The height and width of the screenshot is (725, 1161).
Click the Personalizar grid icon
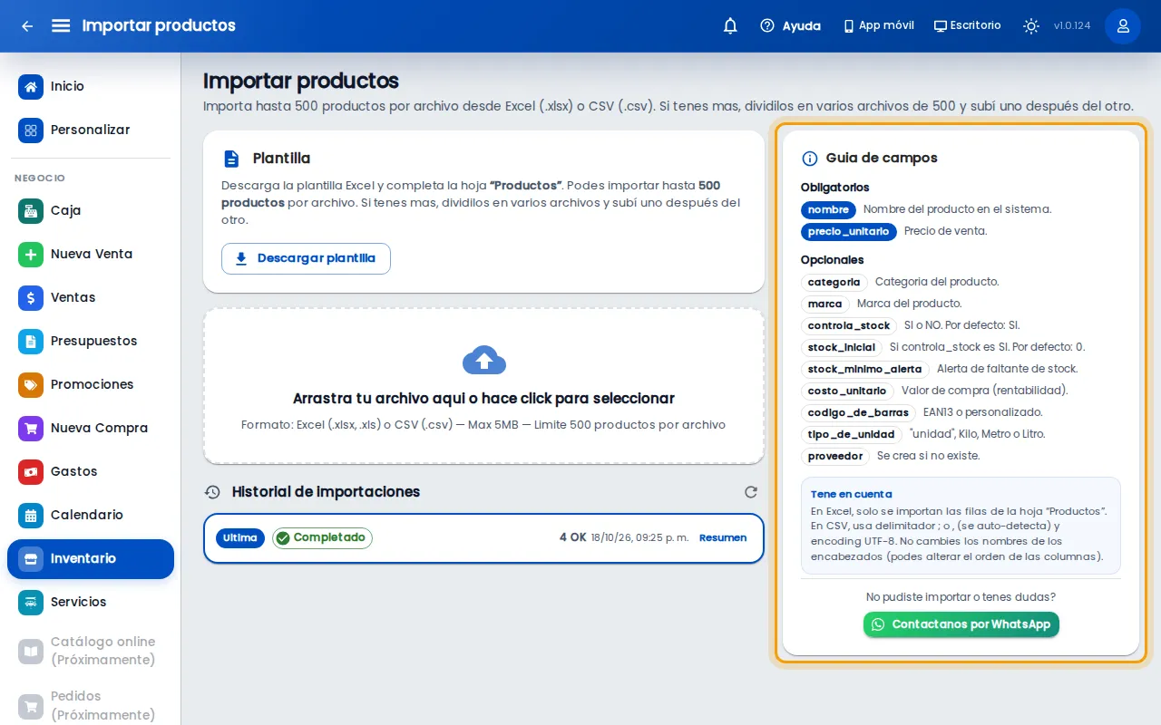31,130
